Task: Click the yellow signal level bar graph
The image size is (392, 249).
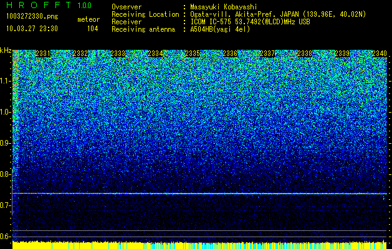Action: pyautogui.click(x=199, y=245)
